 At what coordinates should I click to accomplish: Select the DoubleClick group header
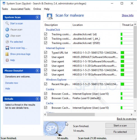[53, 30]
